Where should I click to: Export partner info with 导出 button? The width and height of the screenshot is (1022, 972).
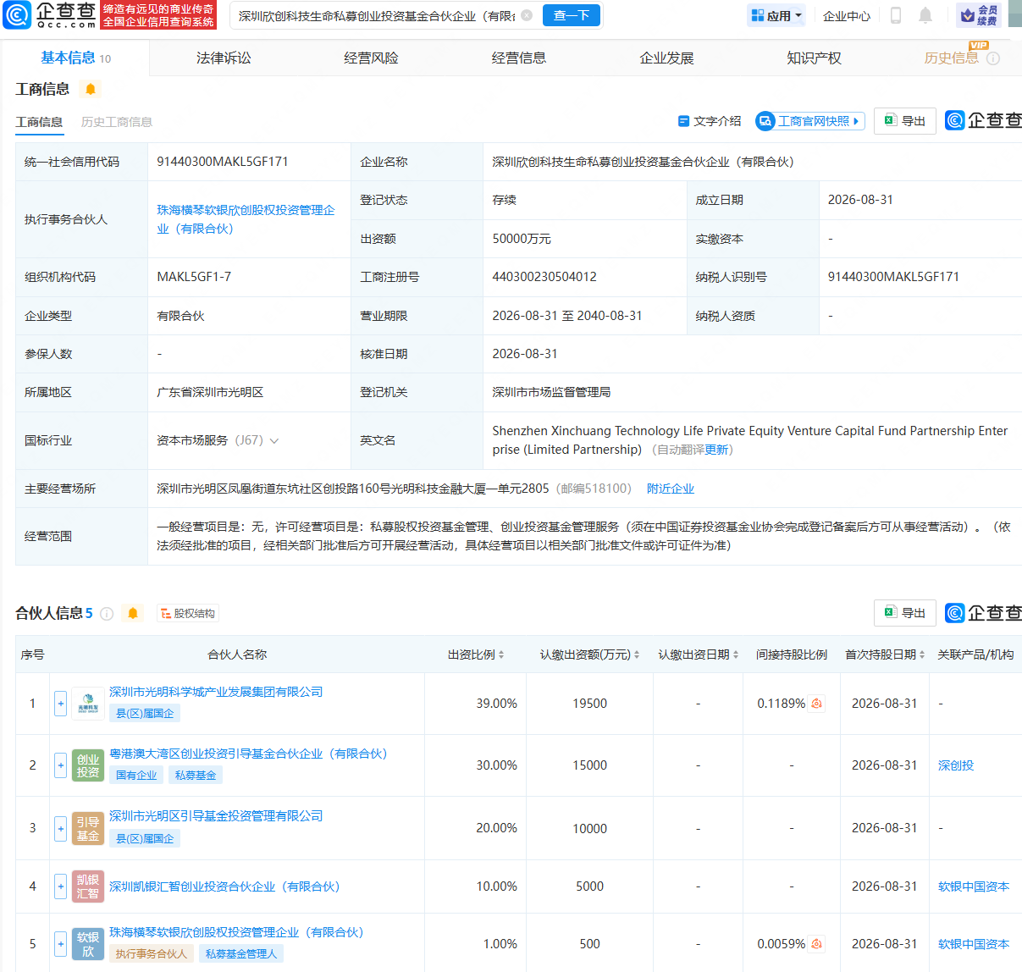[905, 613]
